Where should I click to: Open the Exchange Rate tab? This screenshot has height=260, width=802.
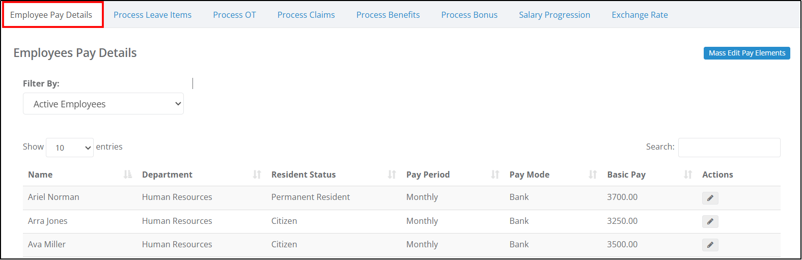(640, 15)
